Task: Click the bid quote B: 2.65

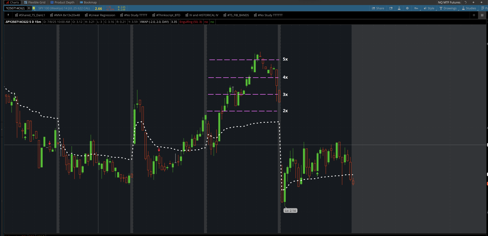Action: click(x=121, y=7)
